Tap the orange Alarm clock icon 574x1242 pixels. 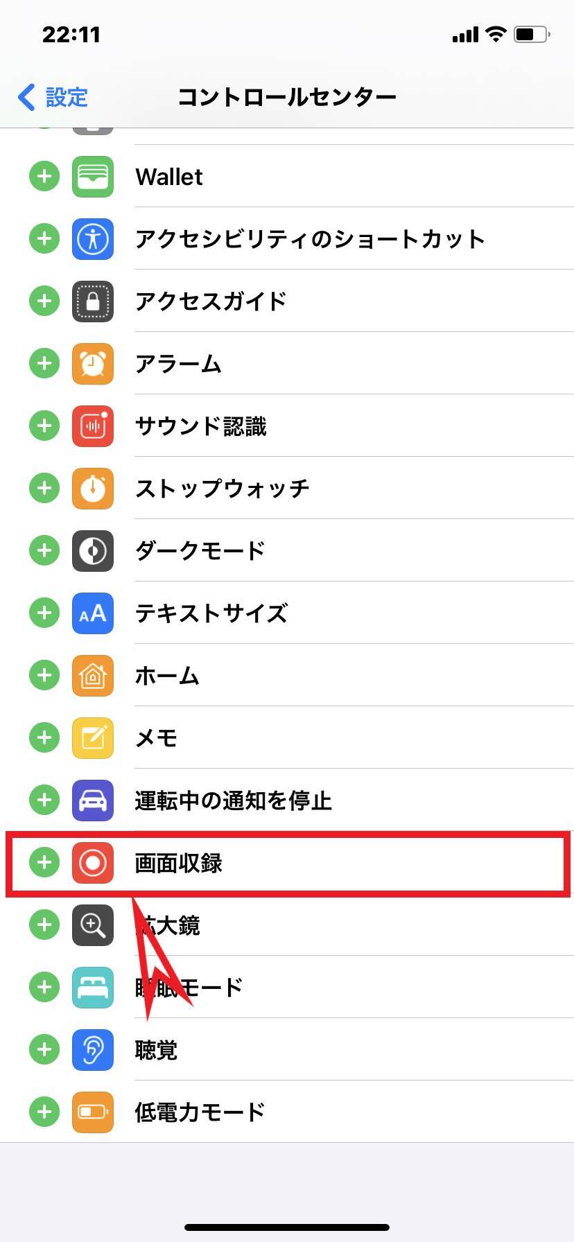point(93,364)
